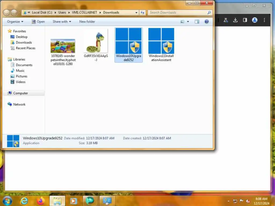Go forward with the Explorer forward arrow
Screen dimensions: 275x206
pyautogui.click(x=14, y=12)
